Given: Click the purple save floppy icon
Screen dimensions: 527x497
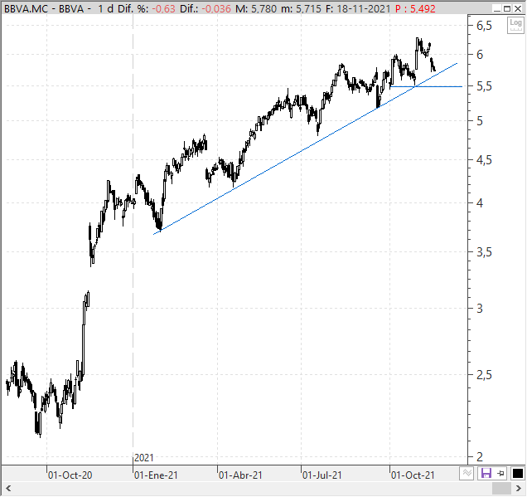Looking at the screenshot, I should (x=486, y=474).
